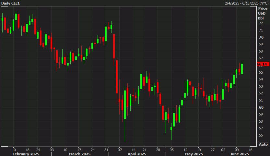Click the 19 date tick label

click(x=199, y=150)
